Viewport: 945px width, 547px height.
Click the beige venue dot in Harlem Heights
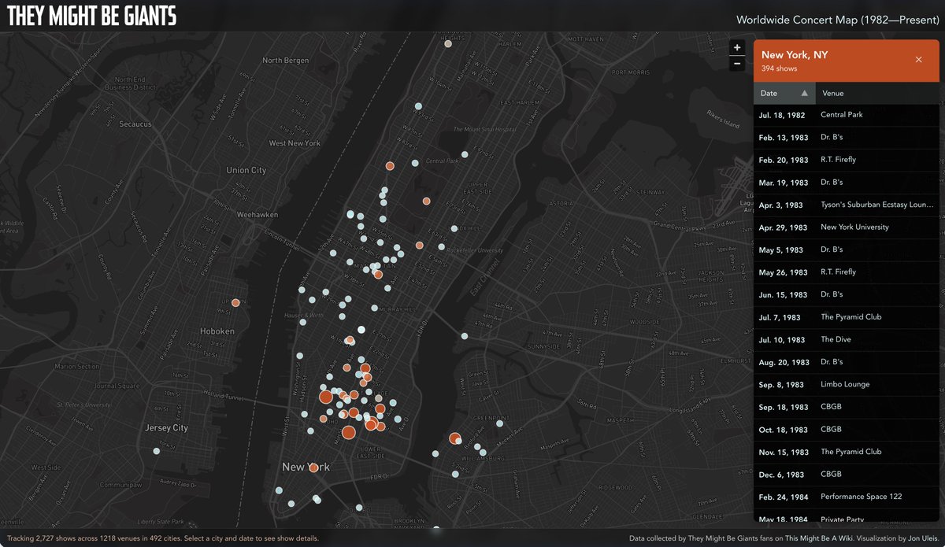click(448, 44)
